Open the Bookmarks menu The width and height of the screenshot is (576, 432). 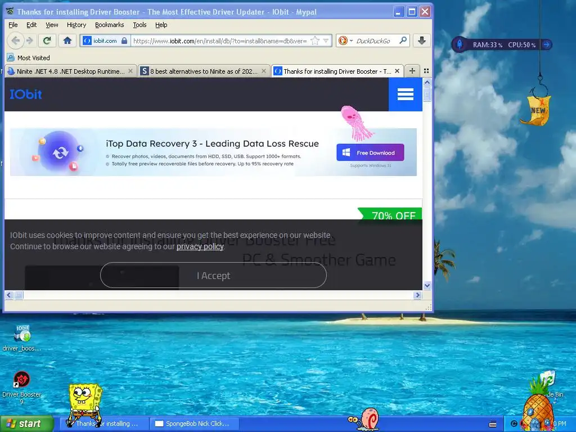click(110, 25)
